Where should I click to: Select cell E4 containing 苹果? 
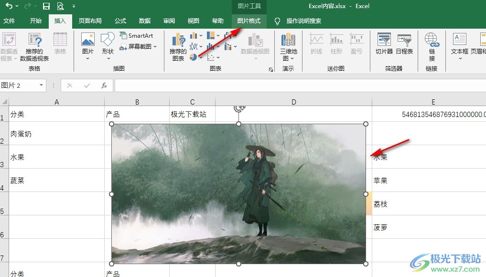[x=429, y=181]
